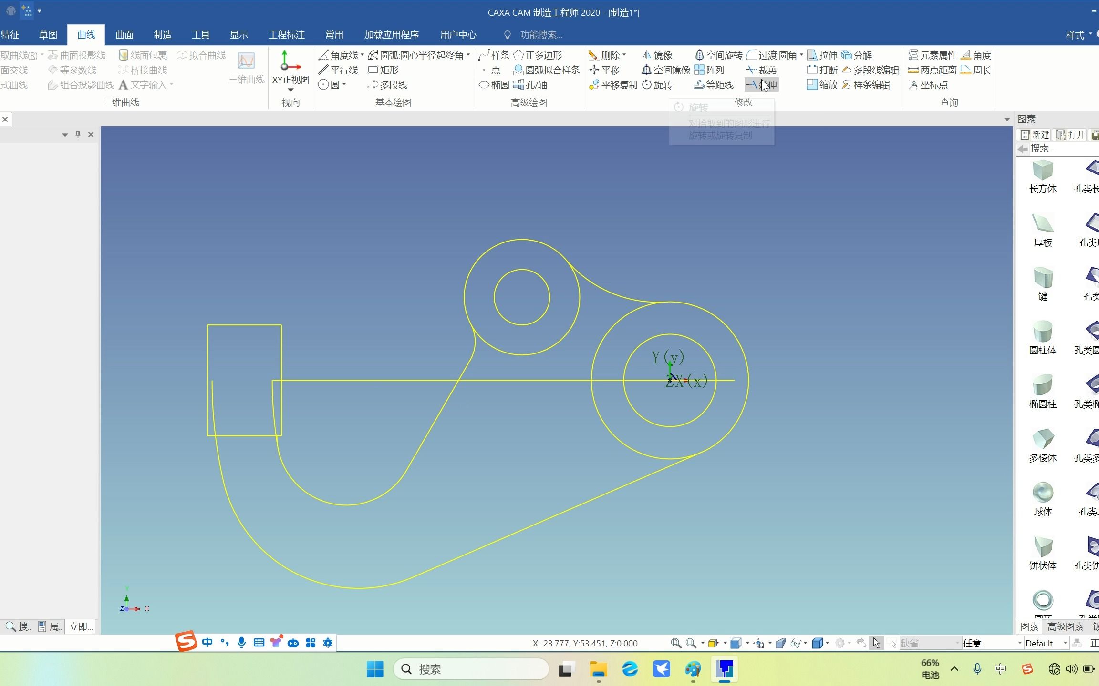The image size is (1099, 686).
Task: Choose the 矩形 rectangle drawing tool
Action: [383, 70]
